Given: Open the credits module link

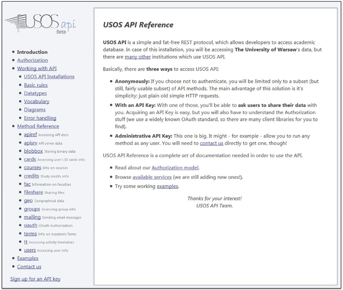Looking at the screenshot, I should (x=31, y=176).
